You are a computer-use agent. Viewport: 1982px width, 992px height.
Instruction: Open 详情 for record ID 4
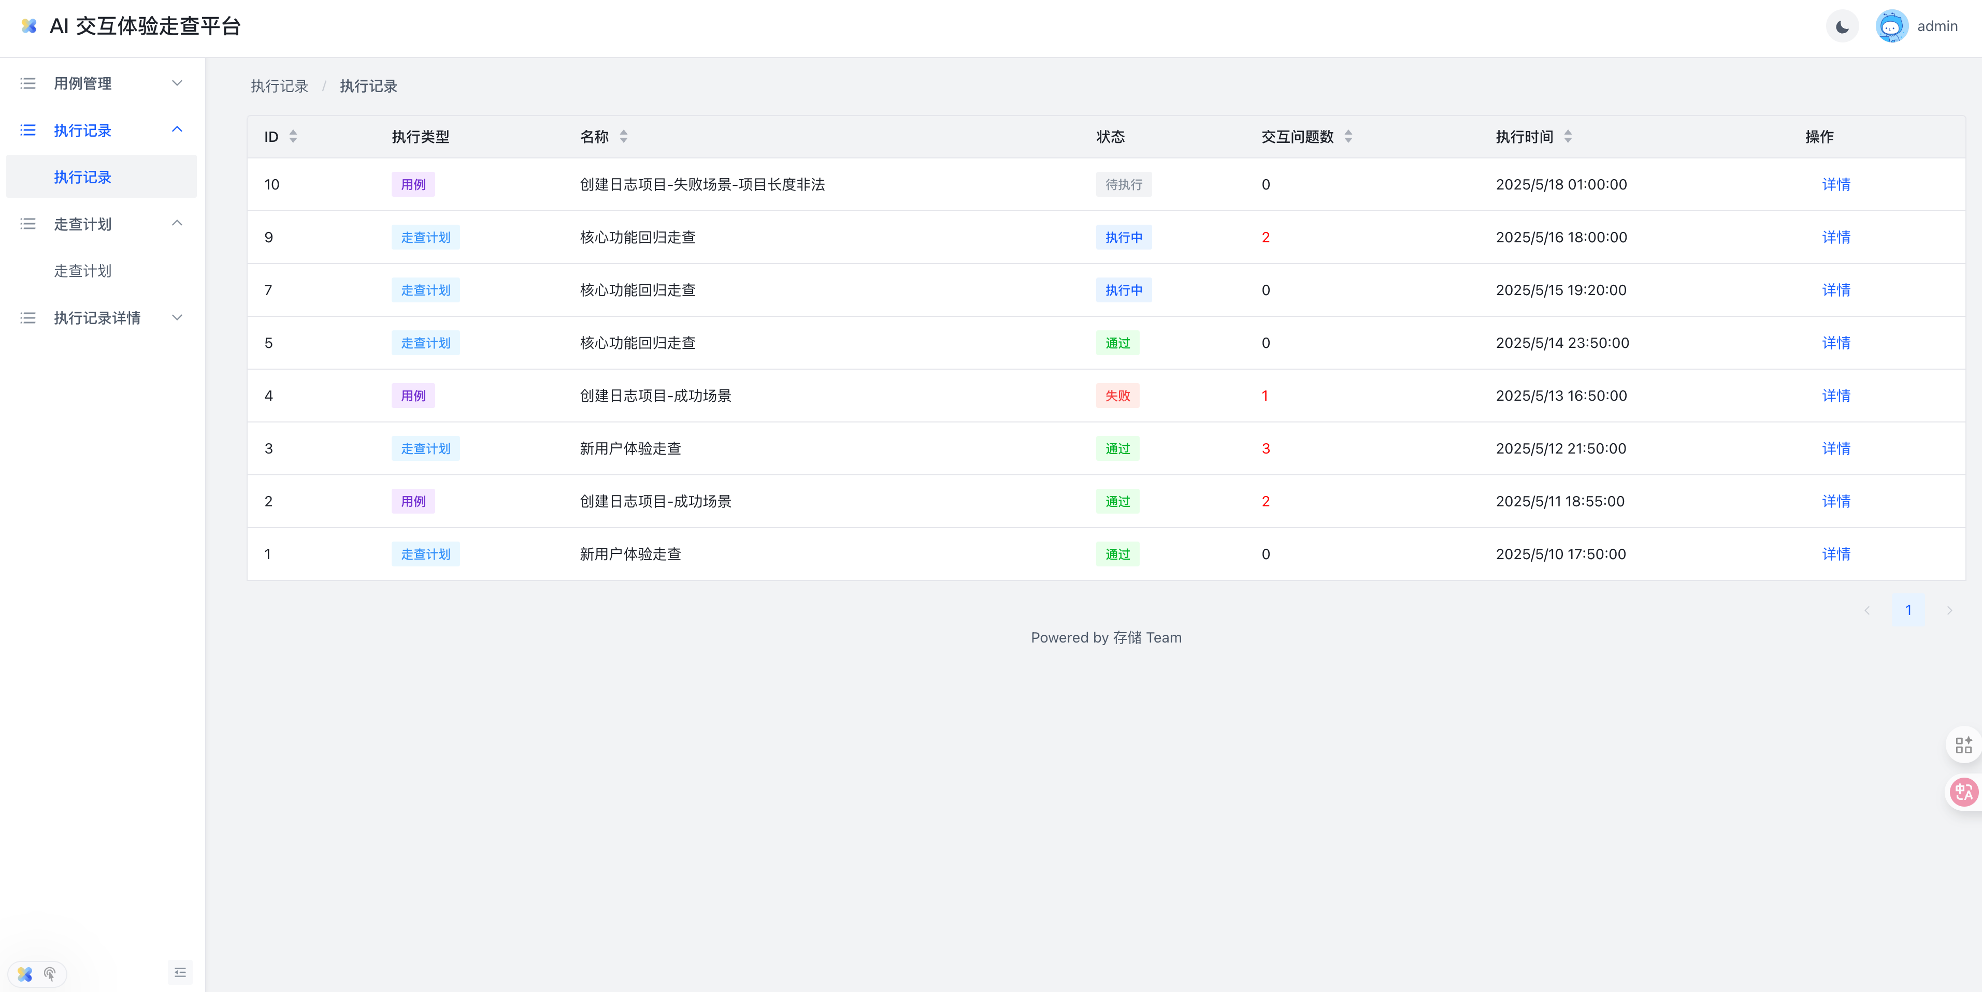tap(1836, 396)
